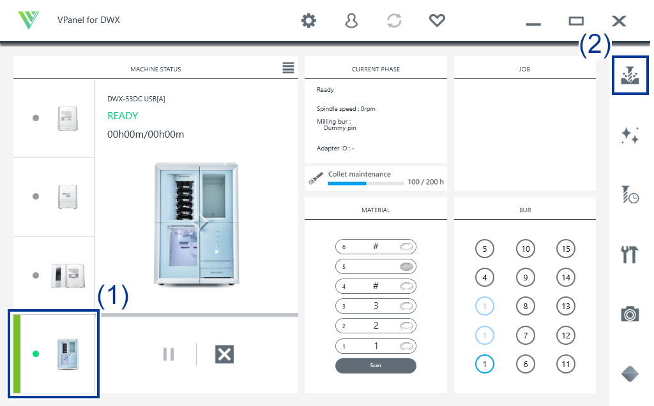Select material slot 4
This screenshot has height=406, width=654.
click(x=376, y=286)
